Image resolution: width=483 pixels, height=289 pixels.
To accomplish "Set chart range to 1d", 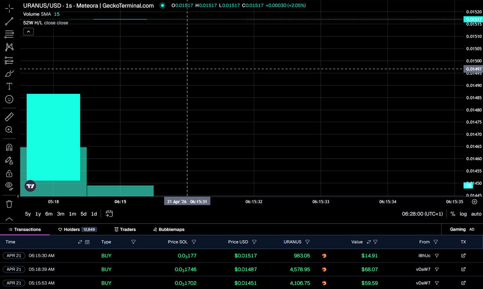I will [x=94, y=214].
